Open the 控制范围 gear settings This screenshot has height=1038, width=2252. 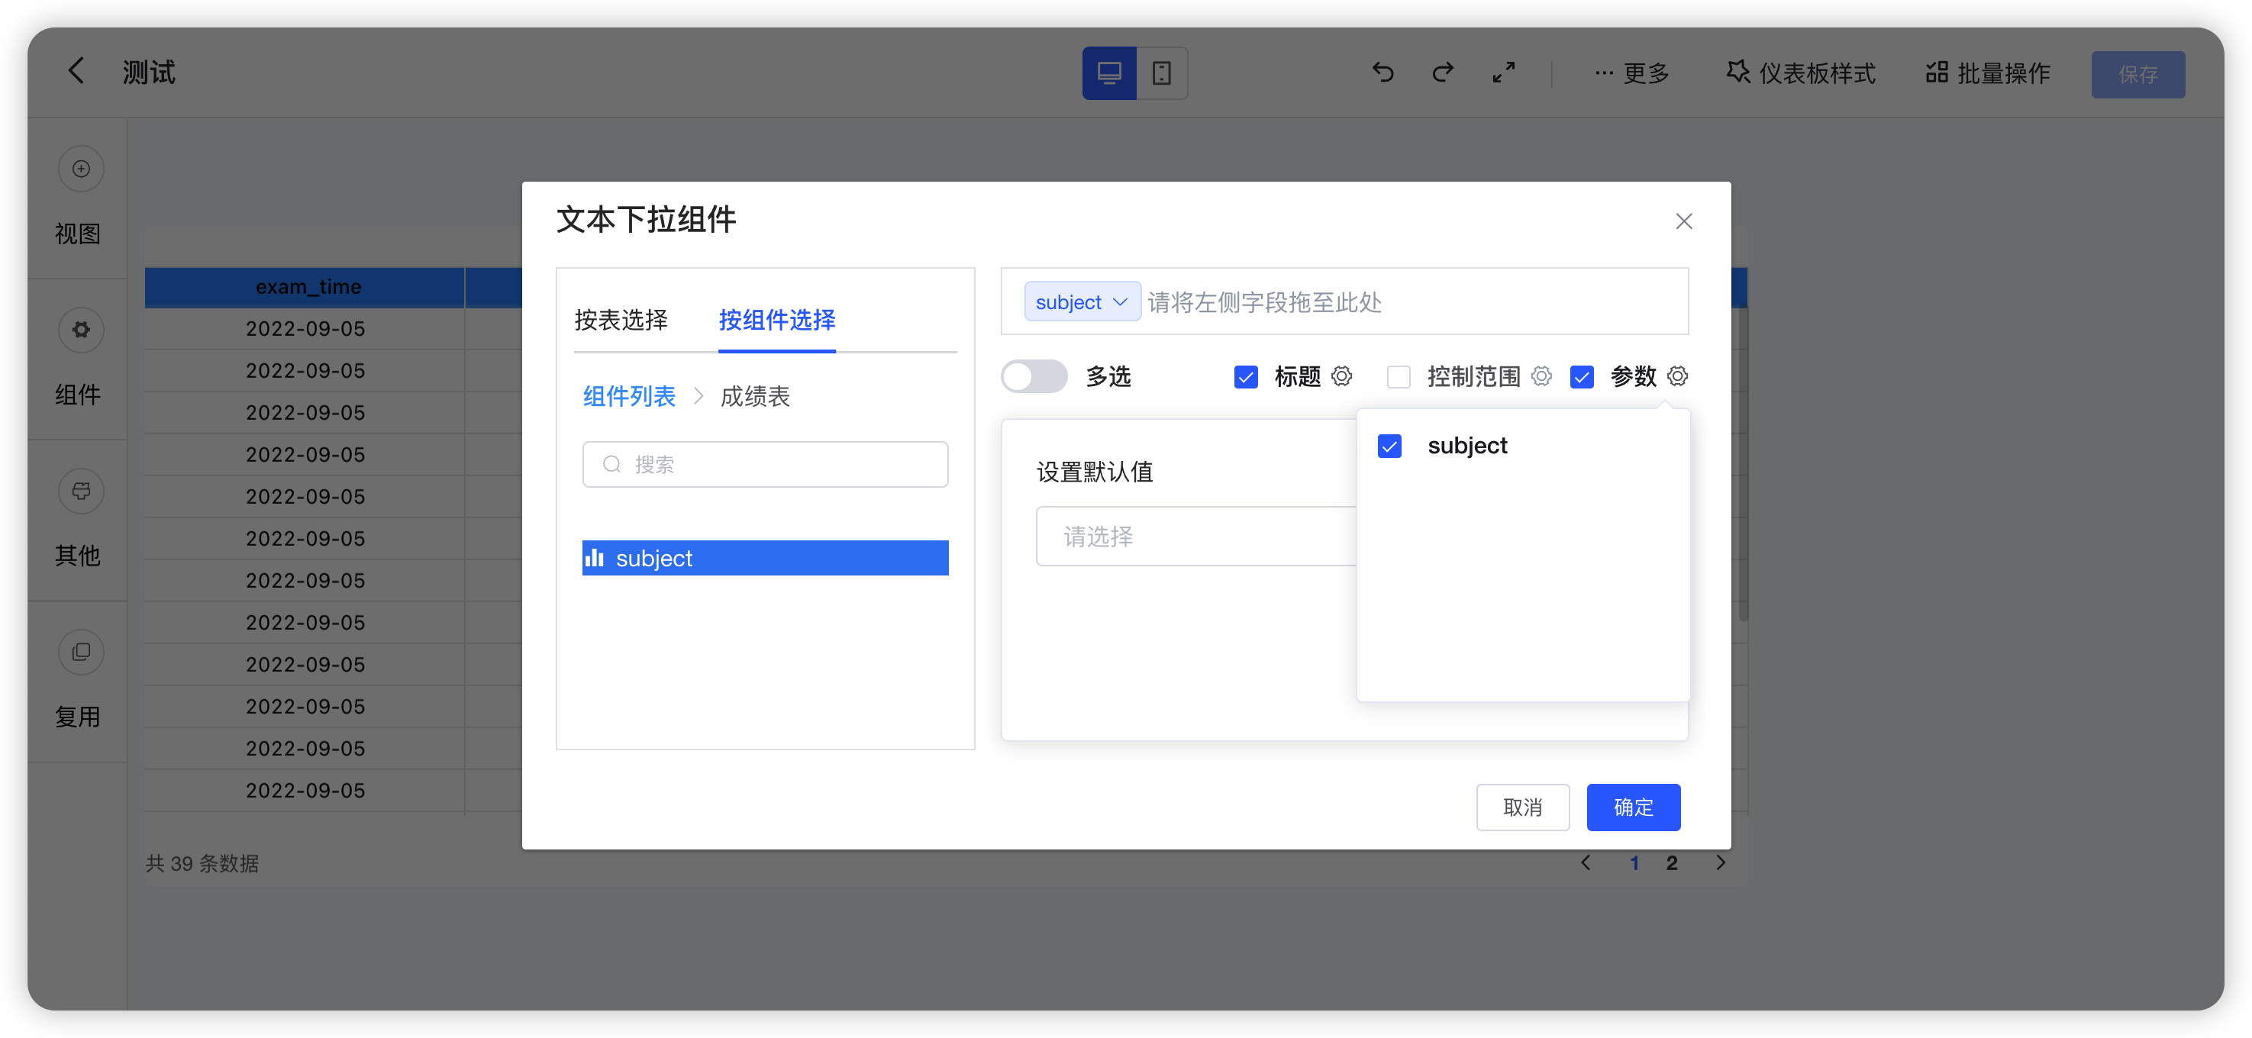[x=1541, y=376]
